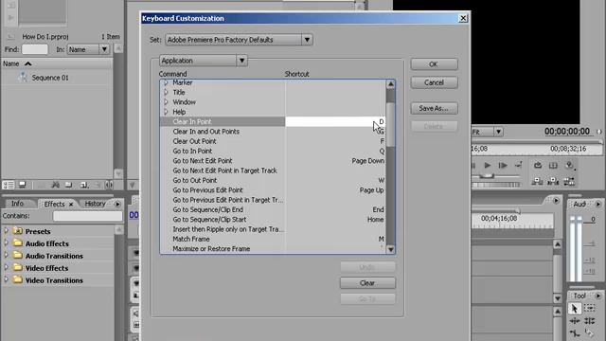Open the Effects panel flyout menu arrow

117,204
